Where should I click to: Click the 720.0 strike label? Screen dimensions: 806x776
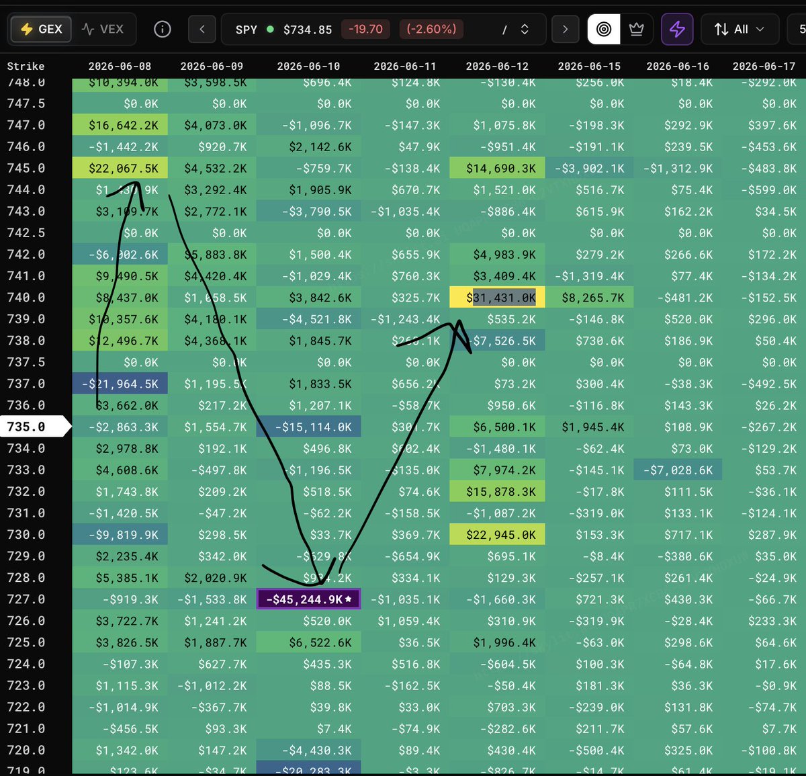(x=26, y=750)
